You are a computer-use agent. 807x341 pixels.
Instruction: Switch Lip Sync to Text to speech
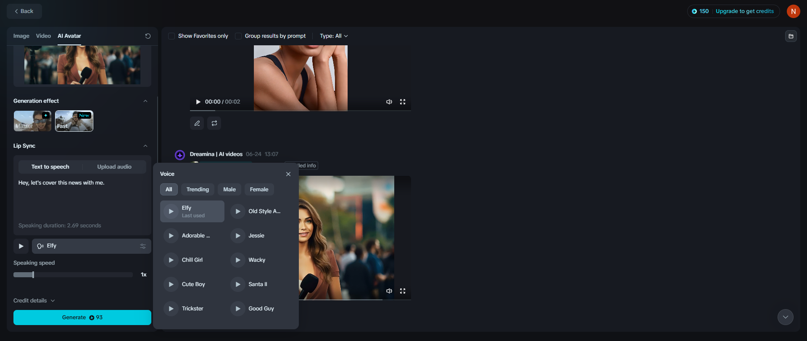tap(50, 167)
